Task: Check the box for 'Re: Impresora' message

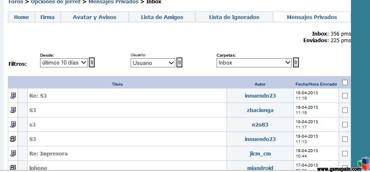Action: click(x=345, y=153)
